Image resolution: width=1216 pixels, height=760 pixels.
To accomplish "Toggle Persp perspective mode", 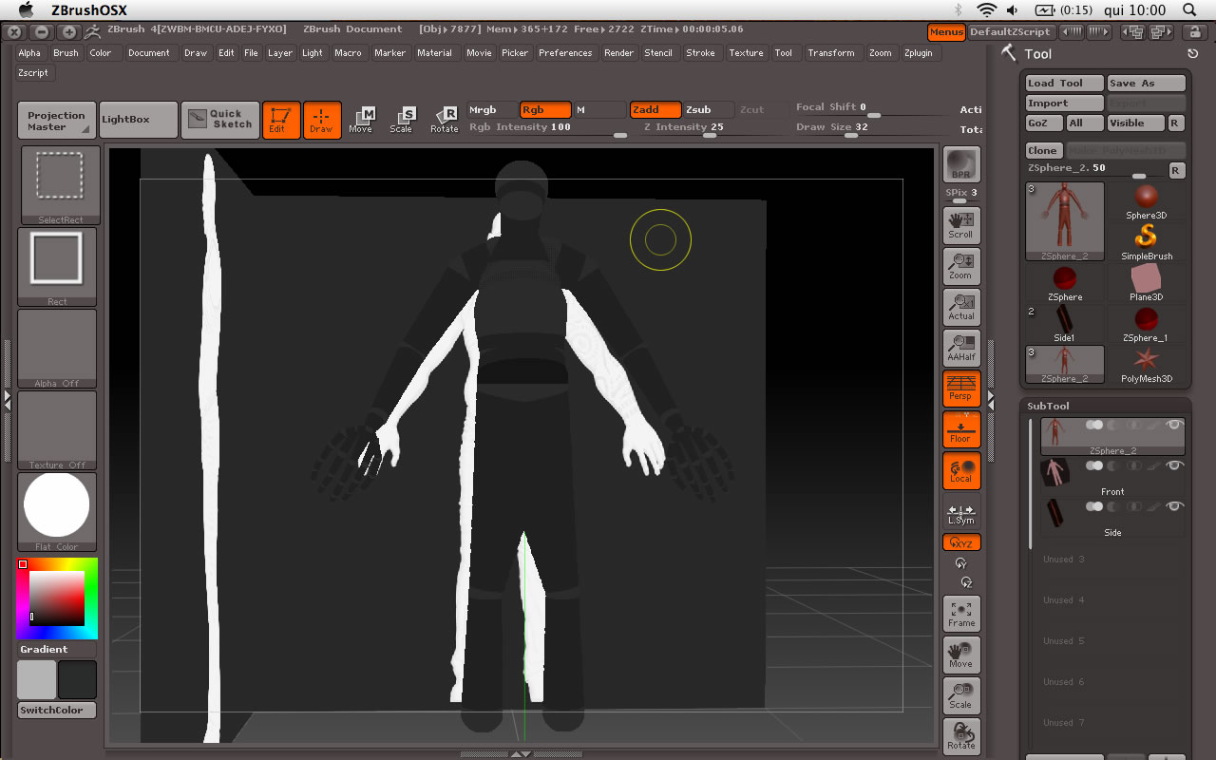I will (x=961, y=389).
